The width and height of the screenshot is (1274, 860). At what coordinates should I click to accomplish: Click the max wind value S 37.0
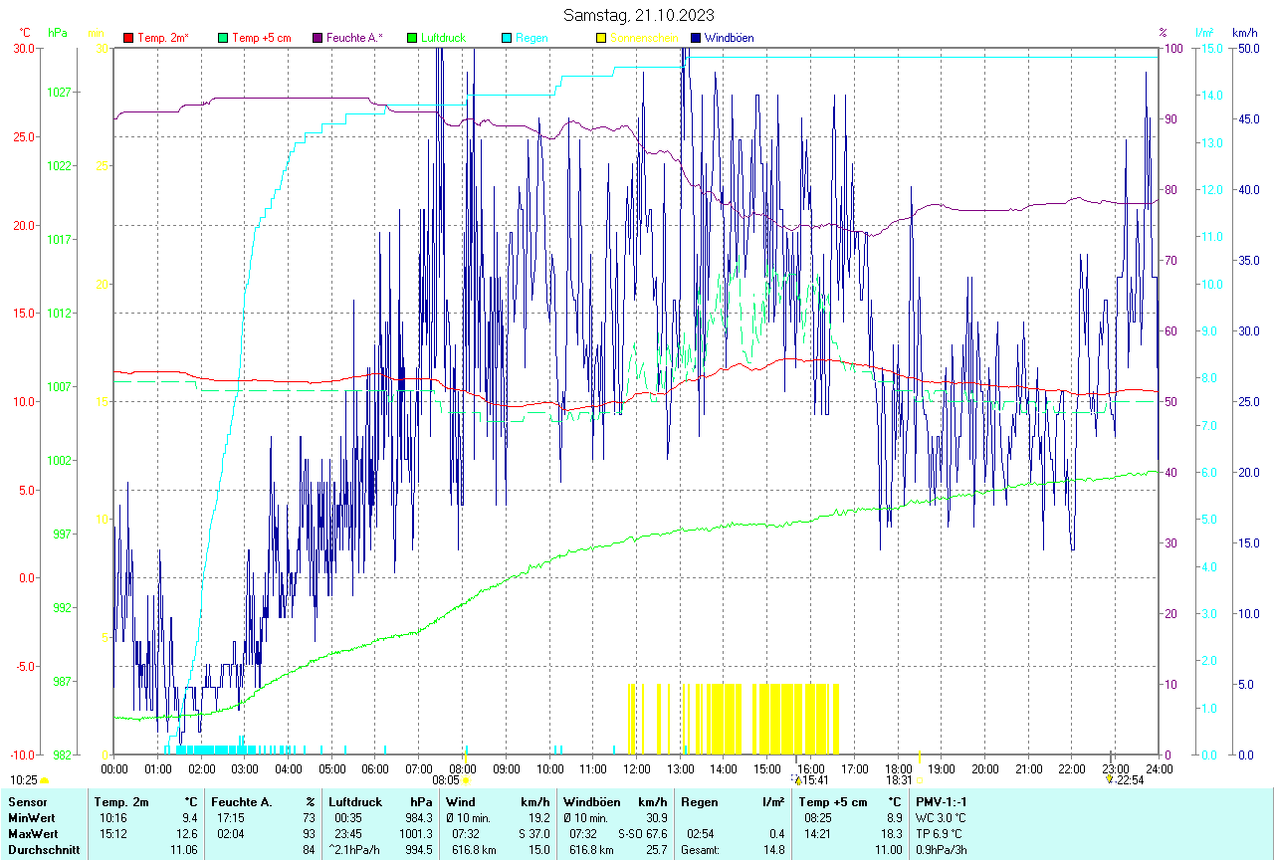pyautogui.click(x=532, y=834)
